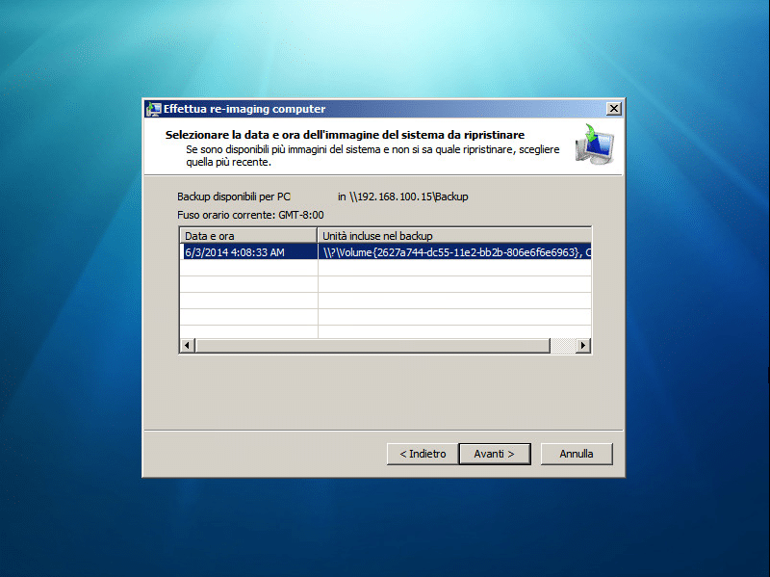Cancel the wizard with Annulla
Image resolution: width=770 pixels, height=577 pixels.
click(577, 454)
